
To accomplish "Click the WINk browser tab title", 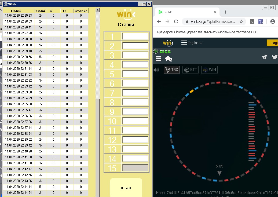I will pyautogui.click(x=168, y=12).
